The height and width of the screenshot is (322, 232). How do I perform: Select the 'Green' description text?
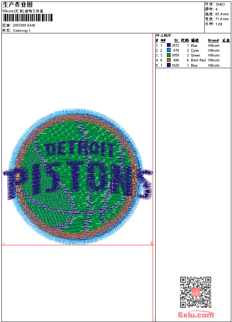click(195, 55)
